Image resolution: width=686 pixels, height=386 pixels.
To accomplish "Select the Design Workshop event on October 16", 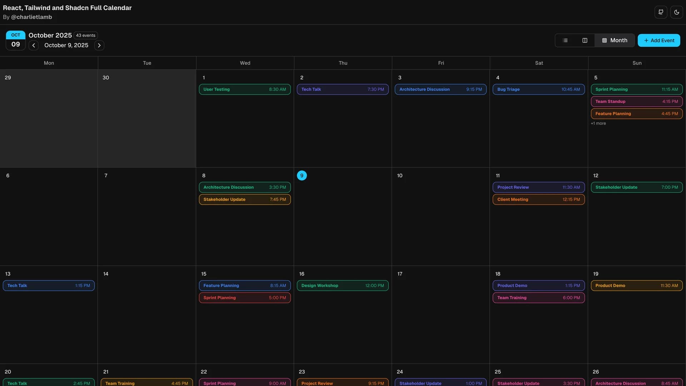I will point(342,286).
